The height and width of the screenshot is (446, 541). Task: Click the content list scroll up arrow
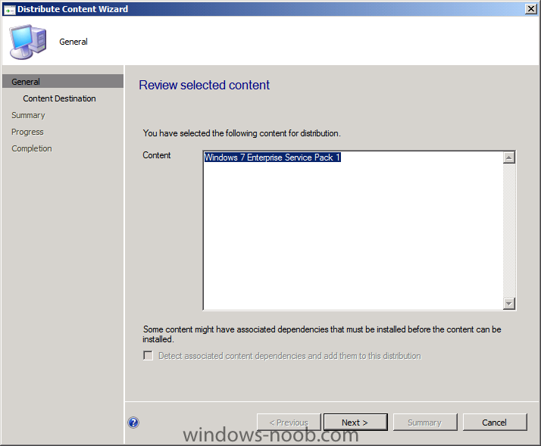(509, 158)
